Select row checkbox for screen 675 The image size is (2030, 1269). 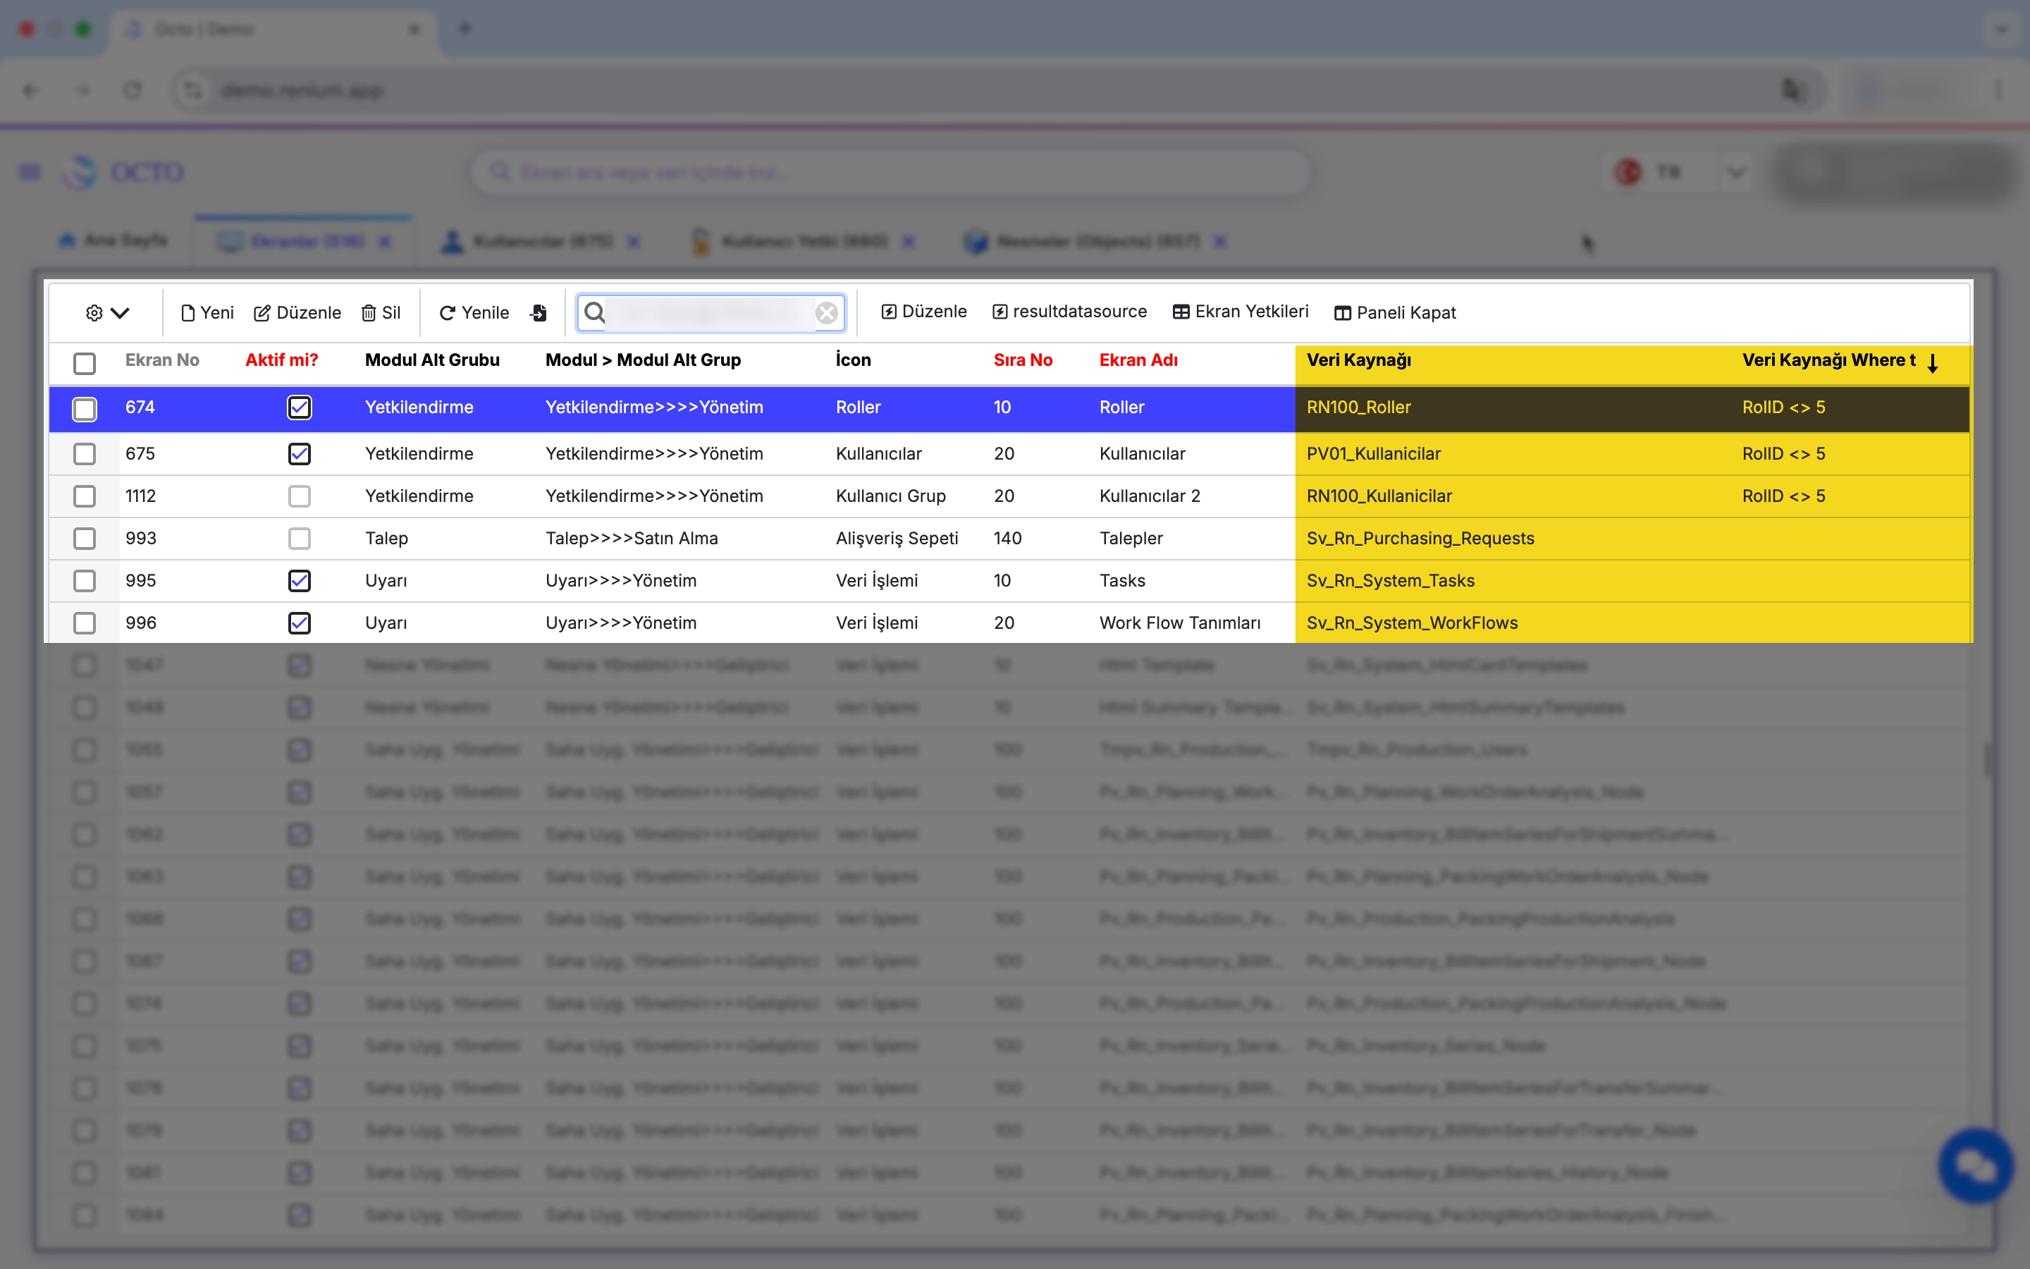pos(85,454)
